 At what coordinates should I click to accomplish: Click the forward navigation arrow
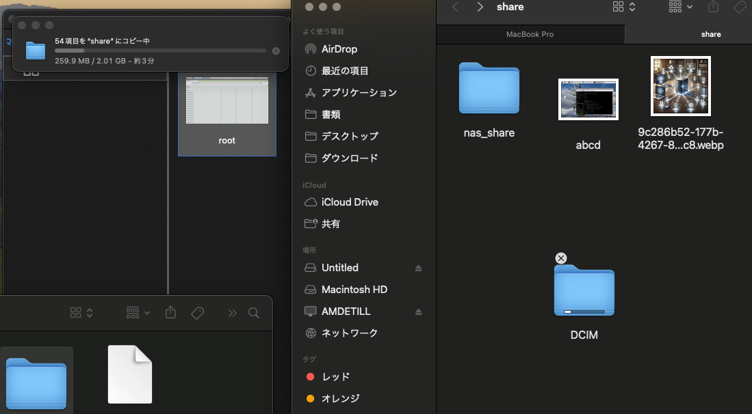coord(480,7)
